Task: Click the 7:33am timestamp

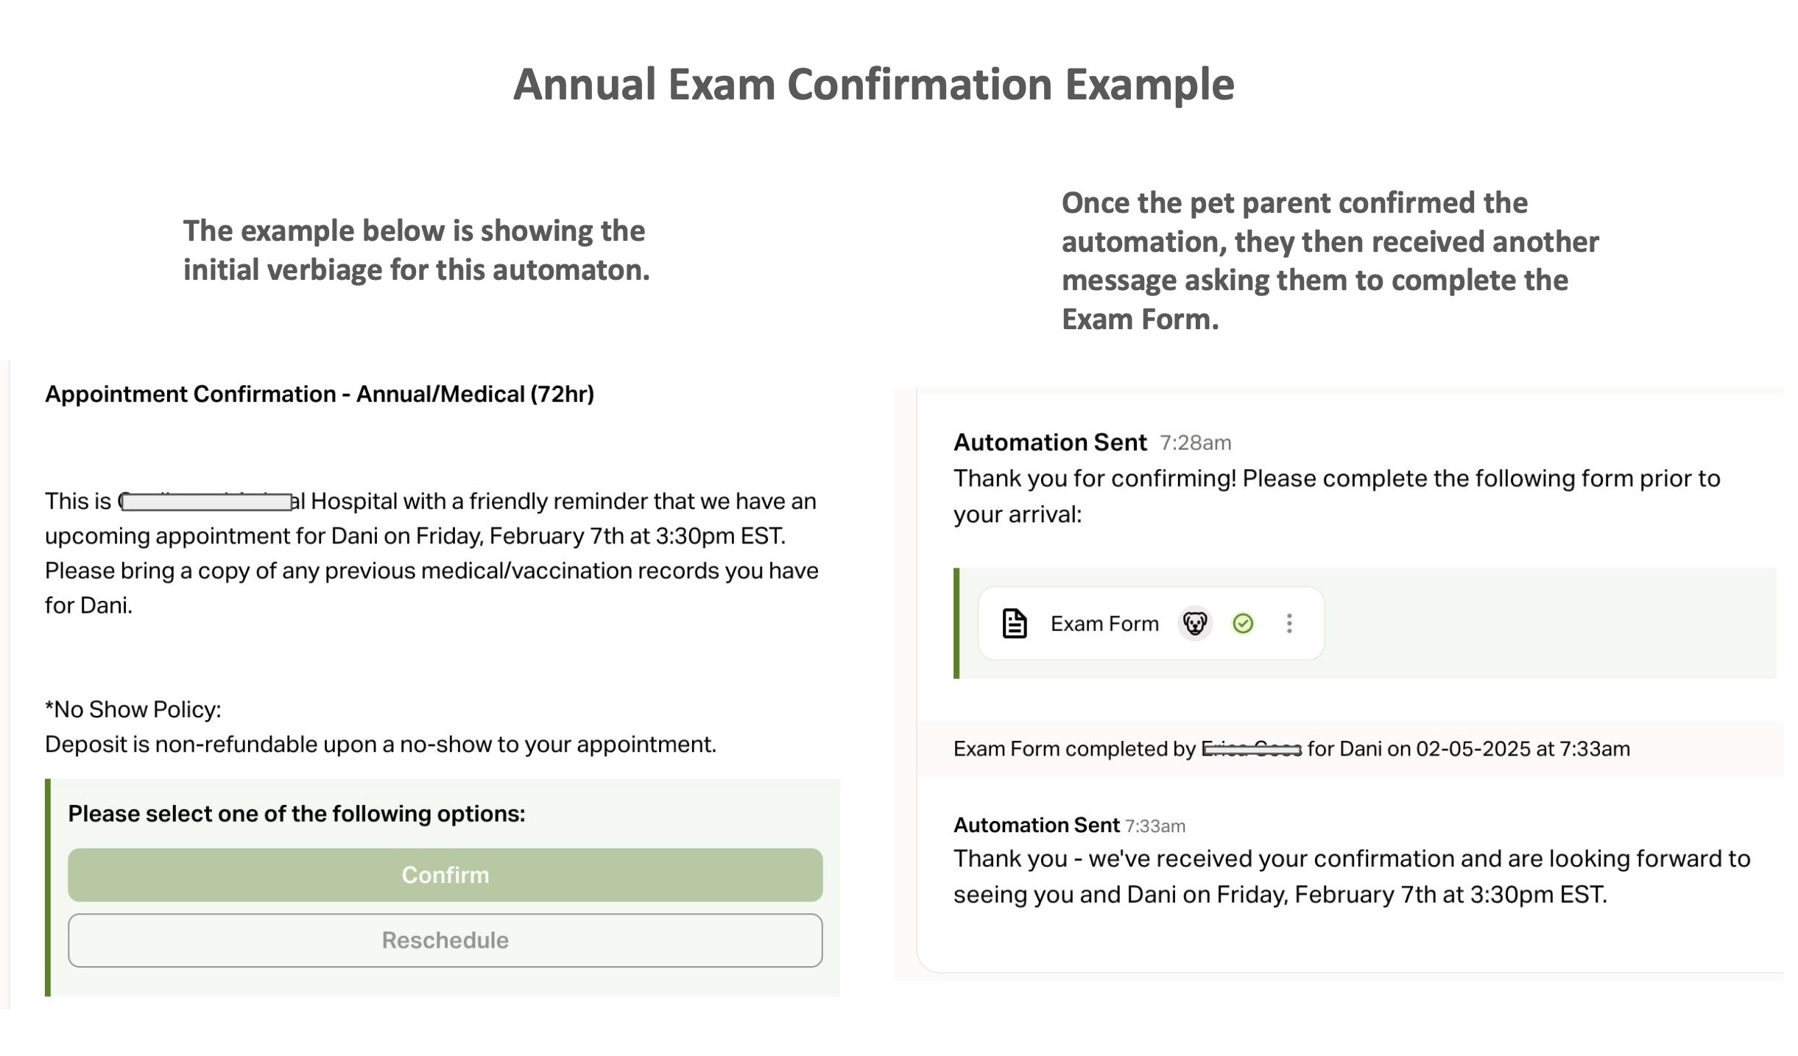Action: [x=1154, y=826]
